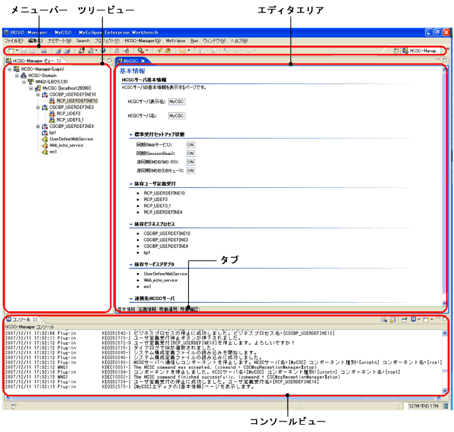Click the console vertical scrollbar down arrow
This screenshot has height=432, width=454.
coord(445,390)
